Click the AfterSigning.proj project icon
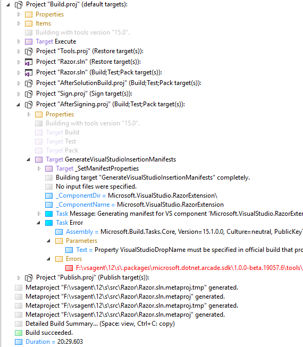Viewport: 303px width, 347px height. (29, 105)
